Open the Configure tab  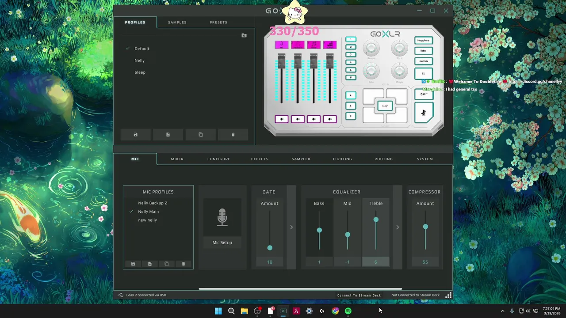(219, 159)
